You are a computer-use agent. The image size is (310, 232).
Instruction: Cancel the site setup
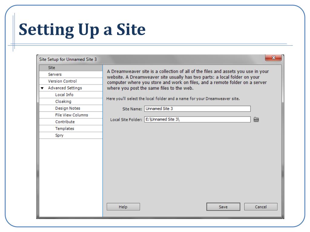pos(261,207)
